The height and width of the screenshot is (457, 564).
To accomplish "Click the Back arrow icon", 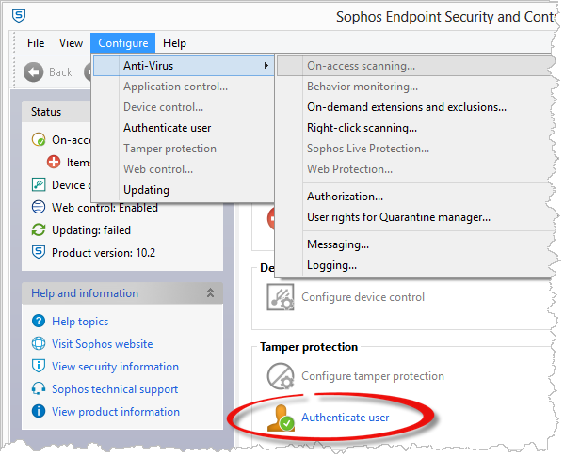I will (x=34, y=72).
